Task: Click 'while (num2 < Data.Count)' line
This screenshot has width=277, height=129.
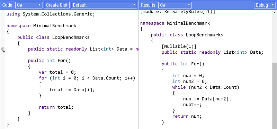Action: [206, 87]
